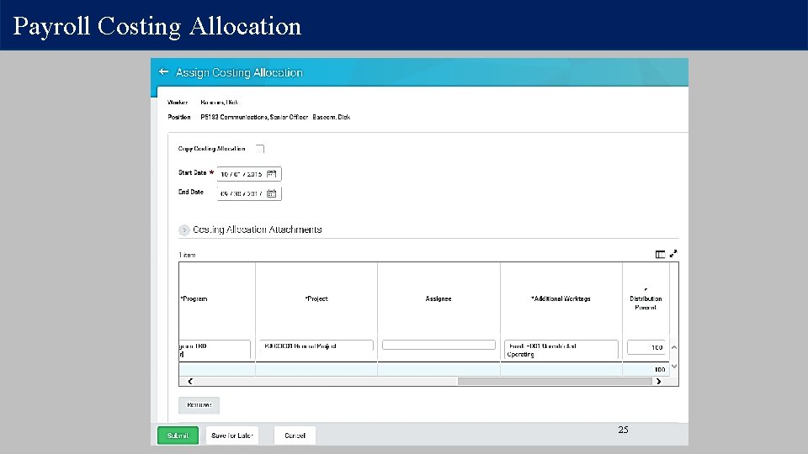Click the horizontal scrollbar thumb
The height and width of the screenshot is (454, 808).
click(x=555, y=382)
